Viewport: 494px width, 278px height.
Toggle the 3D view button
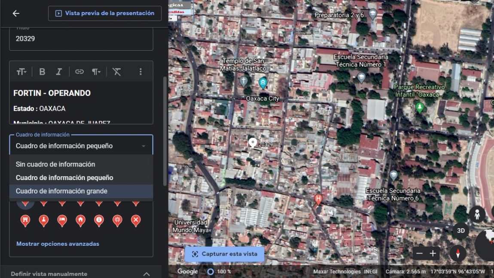tap(460, 231)
